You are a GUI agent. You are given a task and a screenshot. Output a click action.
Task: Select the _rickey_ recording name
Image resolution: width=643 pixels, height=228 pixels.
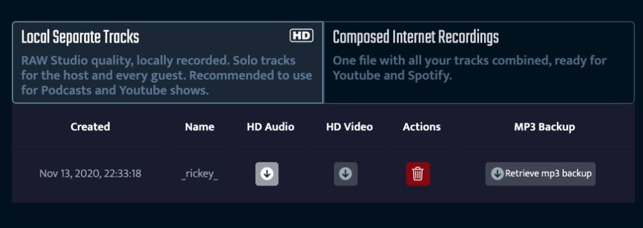[x=200, y=174]
